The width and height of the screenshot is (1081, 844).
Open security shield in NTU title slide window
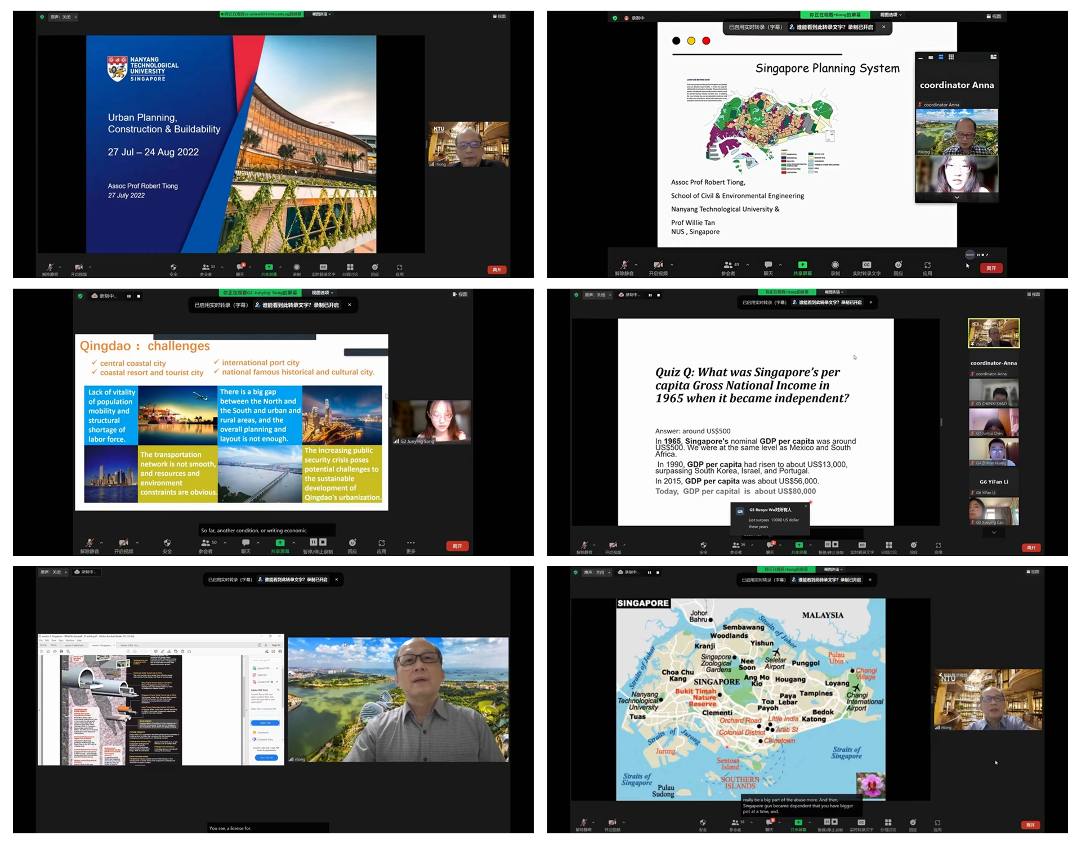point(173,267)
